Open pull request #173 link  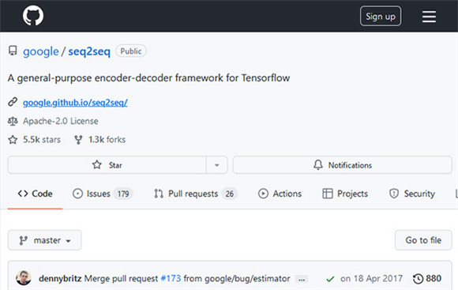[171, 278]
